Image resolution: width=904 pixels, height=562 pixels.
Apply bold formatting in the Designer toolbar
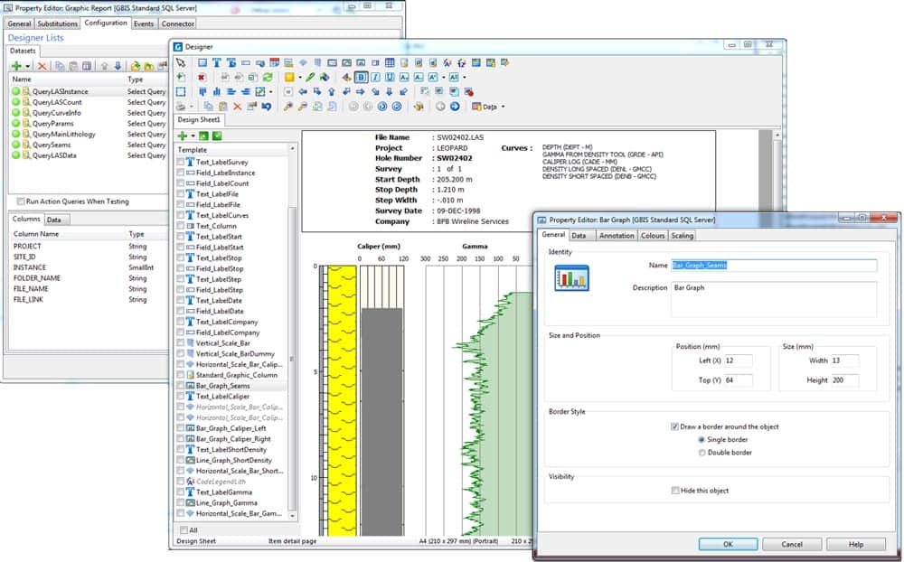[x=360, y=77]
